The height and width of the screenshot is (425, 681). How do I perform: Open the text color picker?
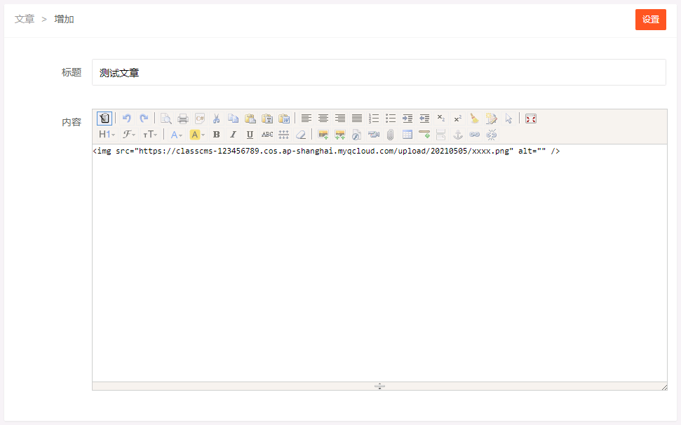click(x=176, y=135)
